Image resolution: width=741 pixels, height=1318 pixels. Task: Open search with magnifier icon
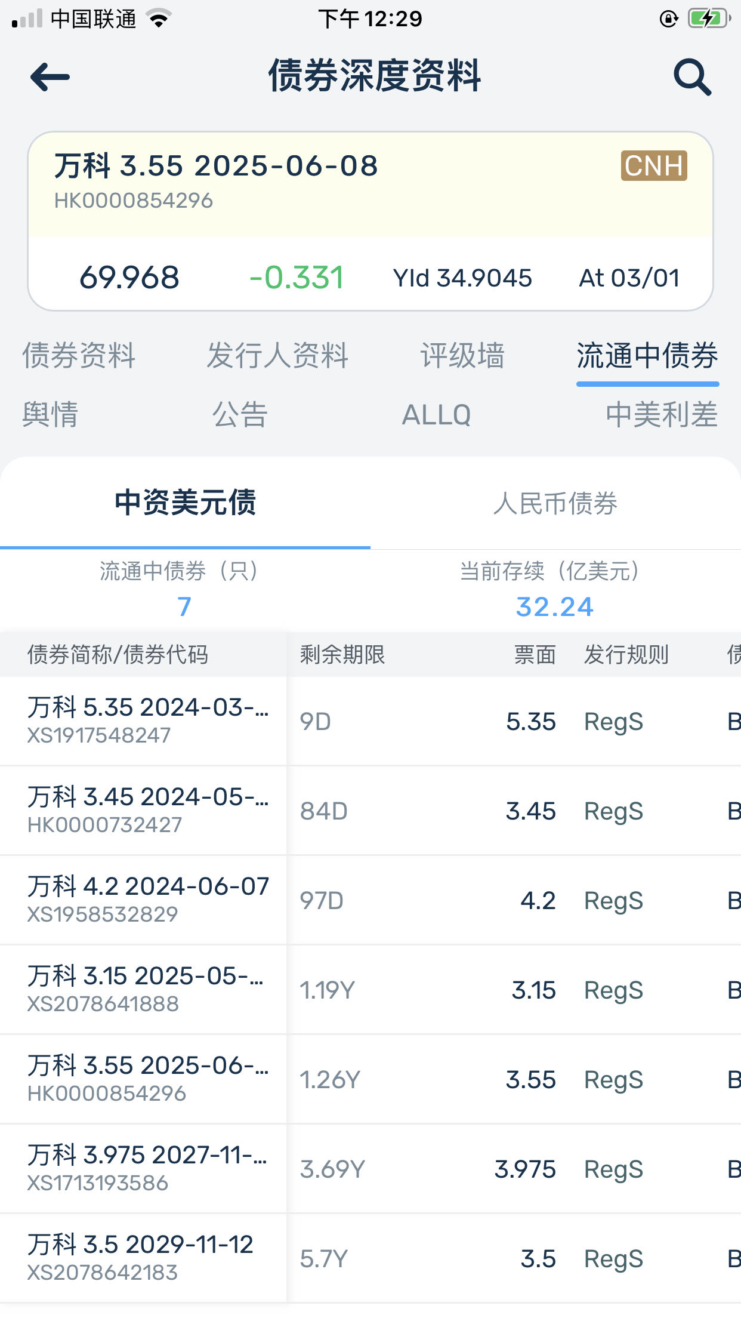tap(692, 77)
